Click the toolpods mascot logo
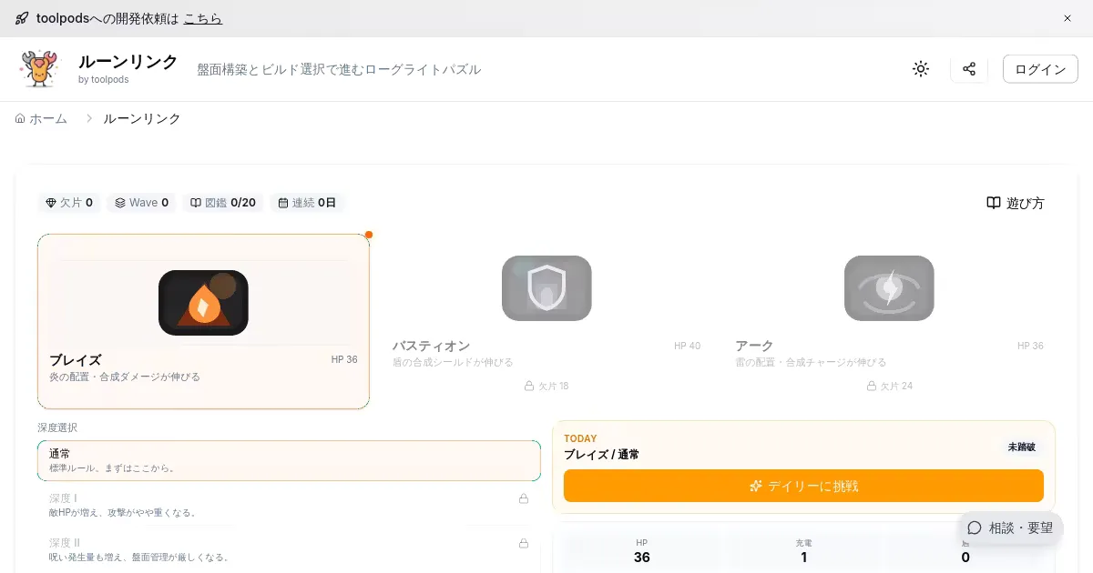 point(38,69)
